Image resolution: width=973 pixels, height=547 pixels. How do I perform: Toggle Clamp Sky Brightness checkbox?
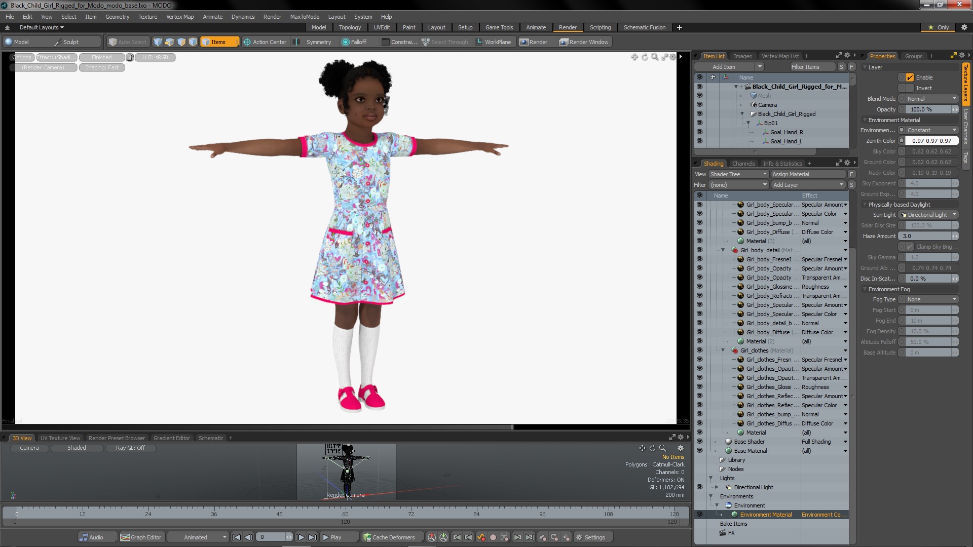(910, 247)
